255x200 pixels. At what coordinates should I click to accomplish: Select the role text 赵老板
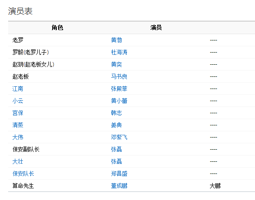pos(20,76)
